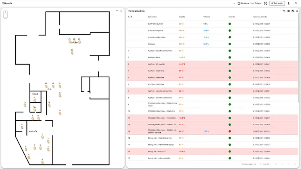Zoom in on the floor plan map

tap(5, 12)
